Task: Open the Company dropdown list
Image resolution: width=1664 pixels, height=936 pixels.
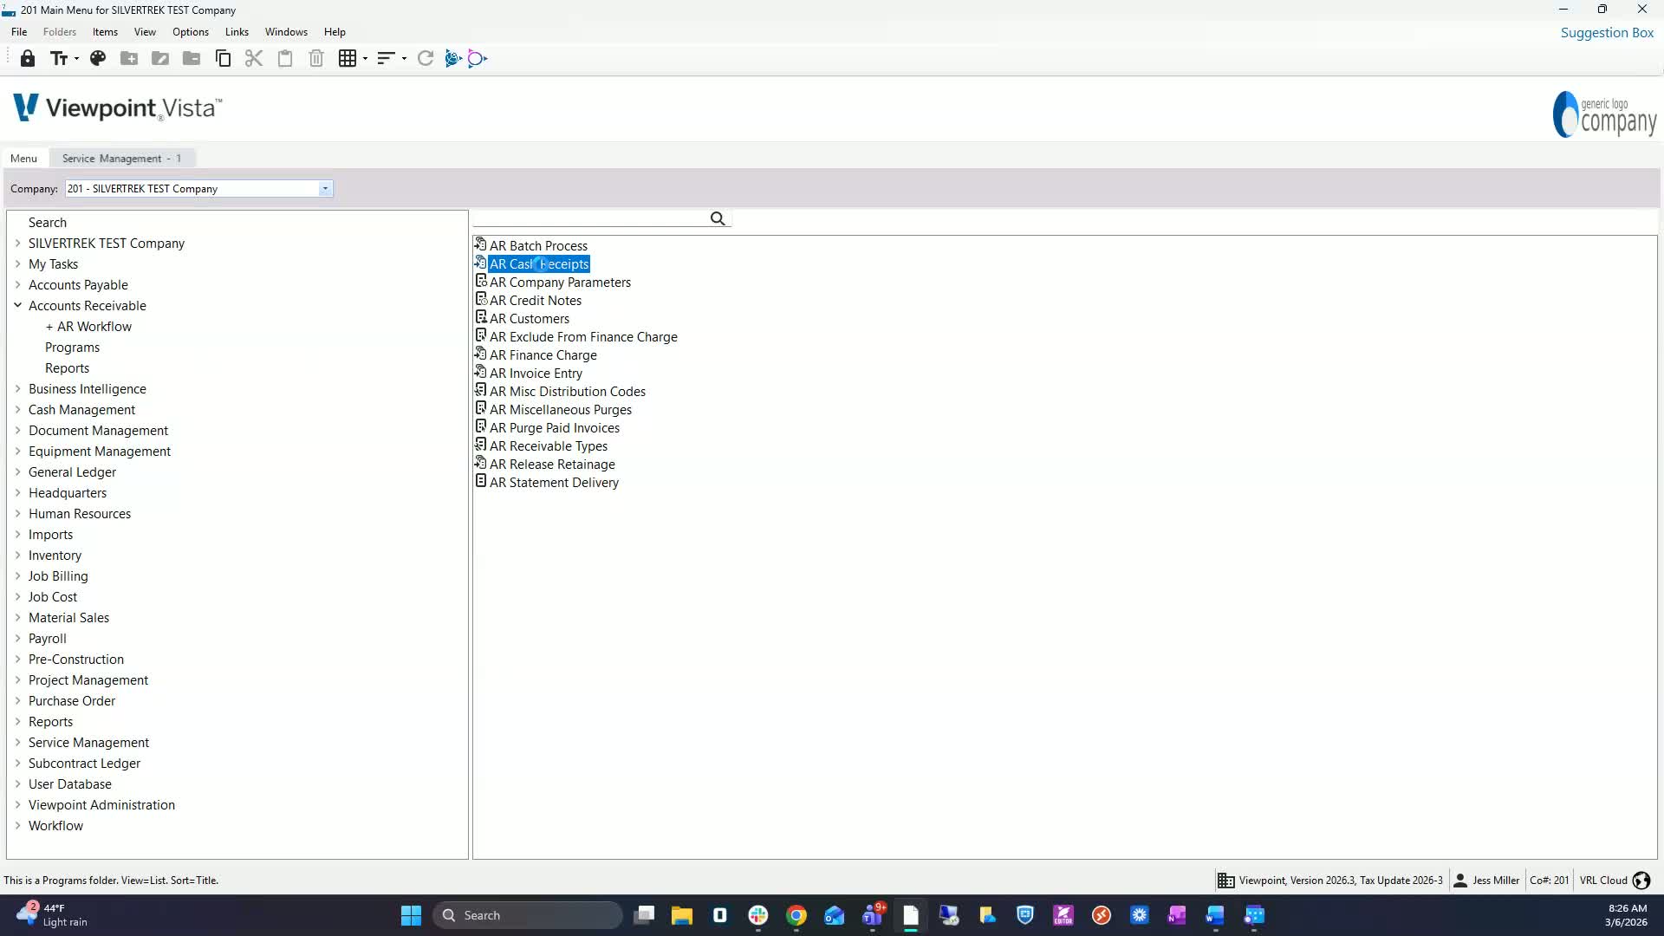Action: click(x=325, y=189)
